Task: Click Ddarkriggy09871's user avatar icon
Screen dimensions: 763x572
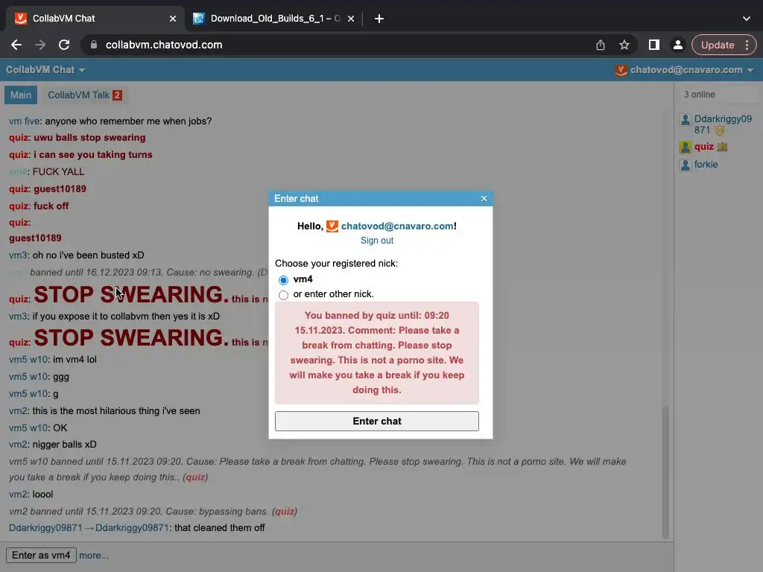Action: click(686, 120)
